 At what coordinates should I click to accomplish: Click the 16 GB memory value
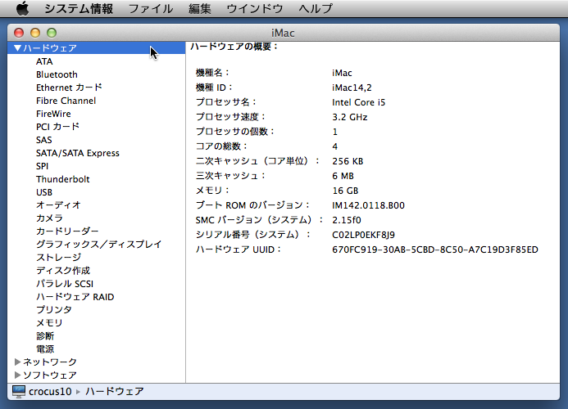coord(345,191)
